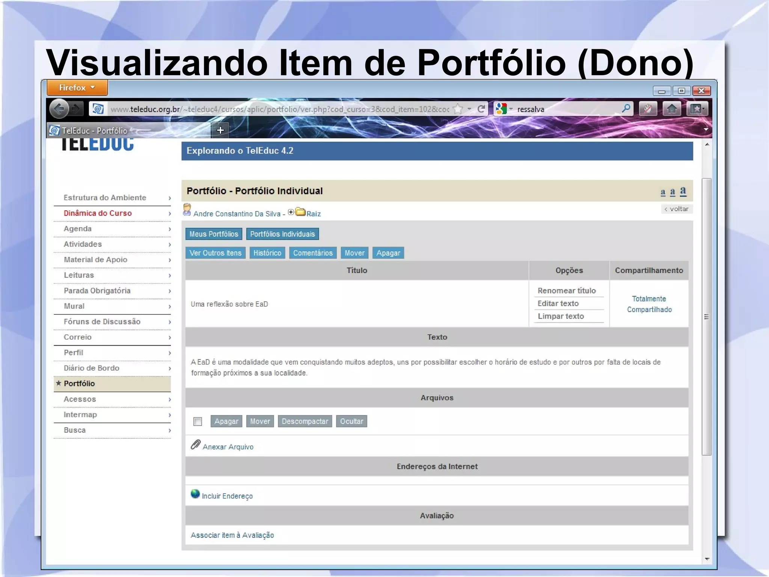The width and height of the screenshot is (769, 577).
Task: Click Associar item à Avaliação link
Action: click(x=232, y=535)
